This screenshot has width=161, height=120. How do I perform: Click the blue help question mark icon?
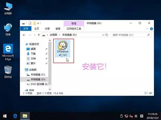(151, 29)
